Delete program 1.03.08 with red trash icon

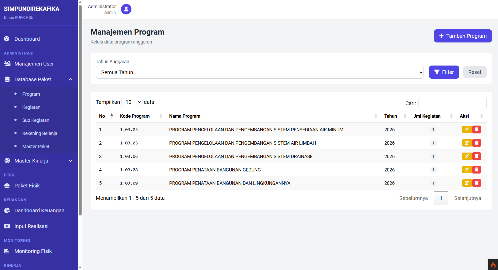[477, 170]
